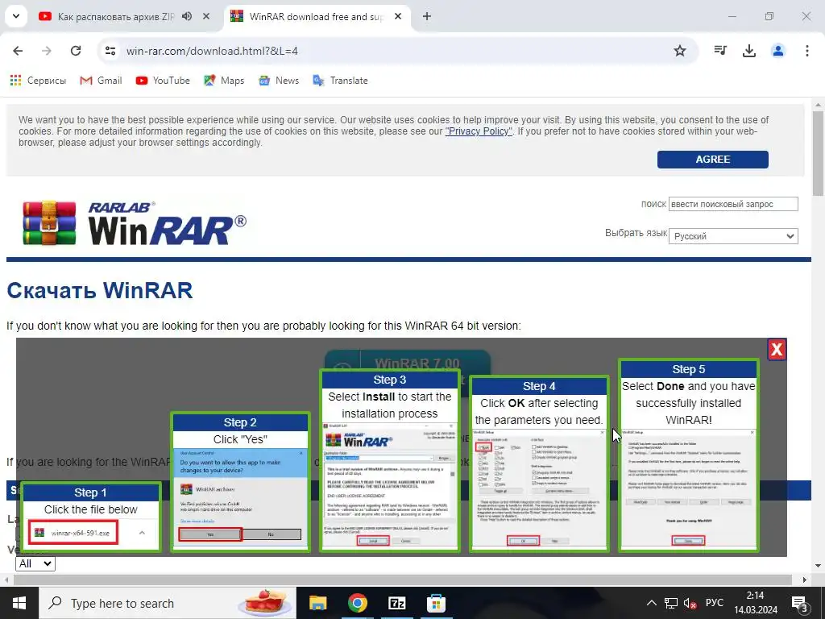The width and height of the screenshot is (825, 619).
Task: Open the Translate bookmark
Action: (341, 81)
